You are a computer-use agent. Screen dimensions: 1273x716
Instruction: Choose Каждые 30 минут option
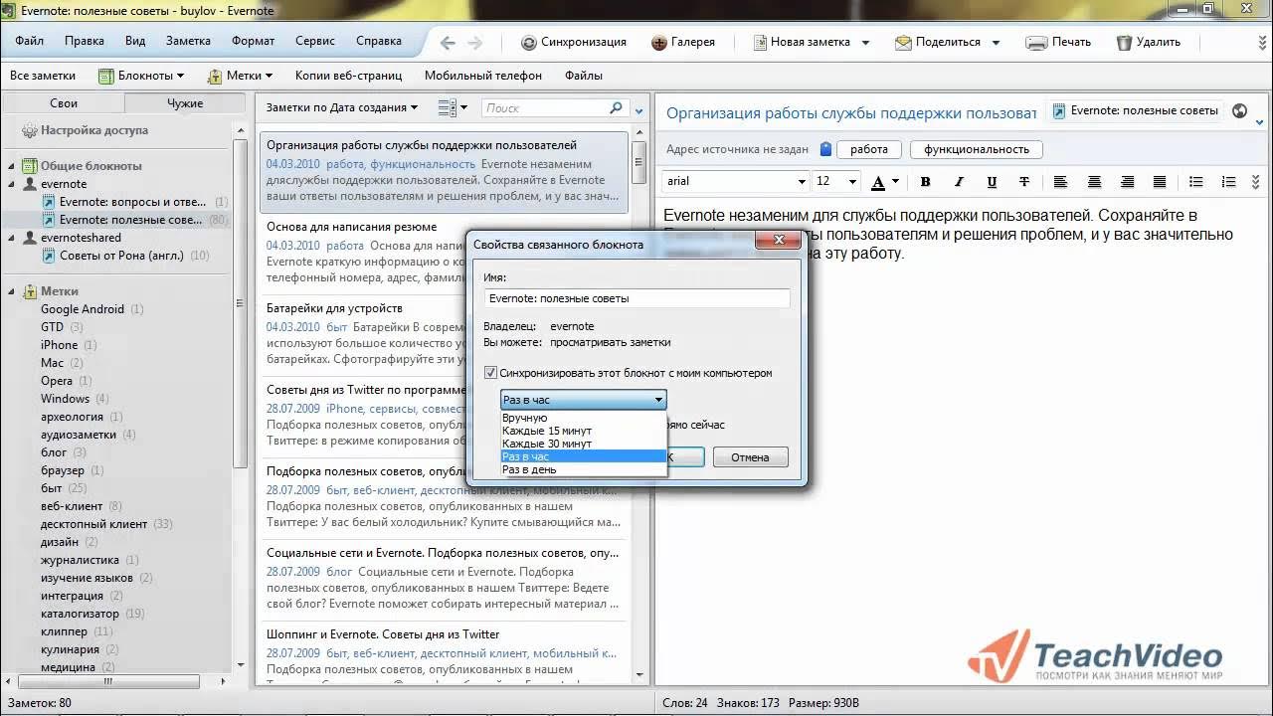583,444
